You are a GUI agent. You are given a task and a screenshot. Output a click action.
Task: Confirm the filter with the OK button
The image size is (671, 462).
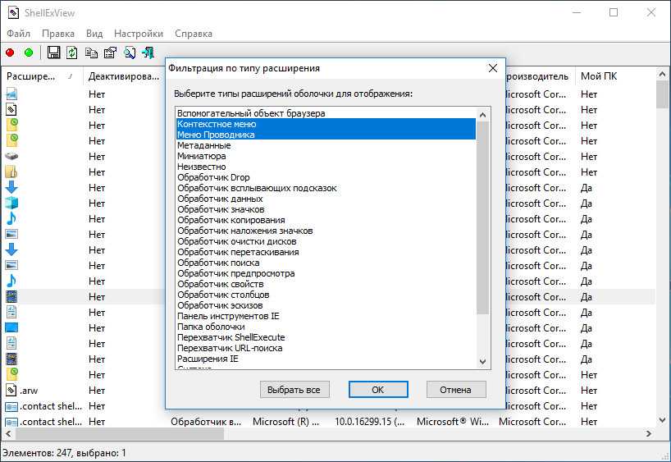click(x=378, y=390)
